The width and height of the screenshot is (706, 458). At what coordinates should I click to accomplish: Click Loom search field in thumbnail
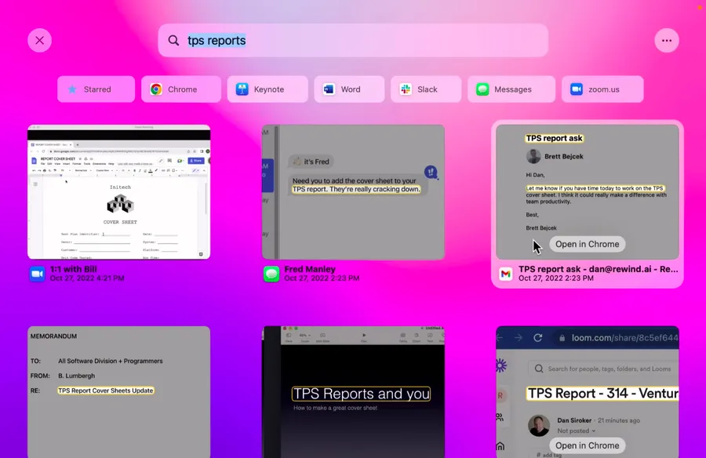coord(604,369)
